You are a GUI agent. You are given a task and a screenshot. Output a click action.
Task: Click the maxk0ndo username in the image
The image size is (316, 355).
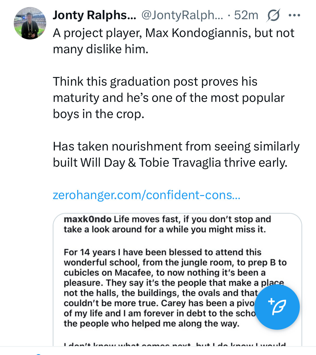88,219
